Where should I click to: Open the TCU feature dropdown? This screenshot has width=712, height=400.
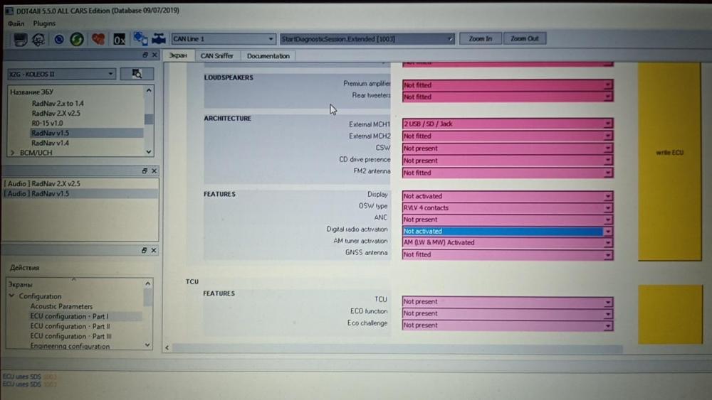[508, 302]
